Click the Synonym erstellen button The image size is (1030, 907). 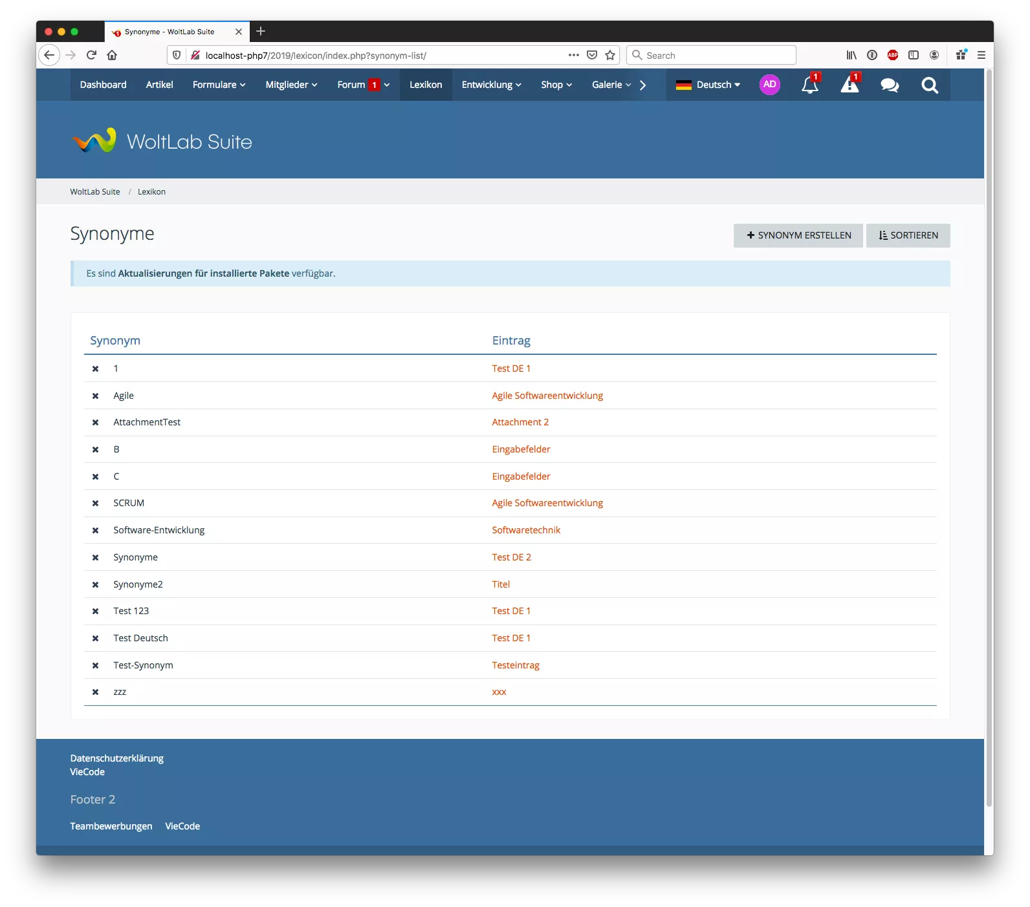tap(798, 235)
